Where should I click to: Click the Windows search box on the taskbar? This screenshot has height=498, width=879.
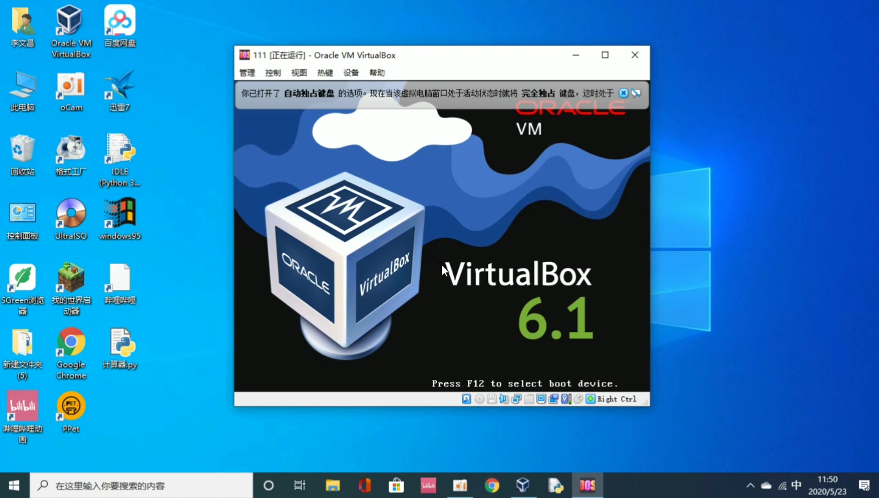(x=137, y=485)
